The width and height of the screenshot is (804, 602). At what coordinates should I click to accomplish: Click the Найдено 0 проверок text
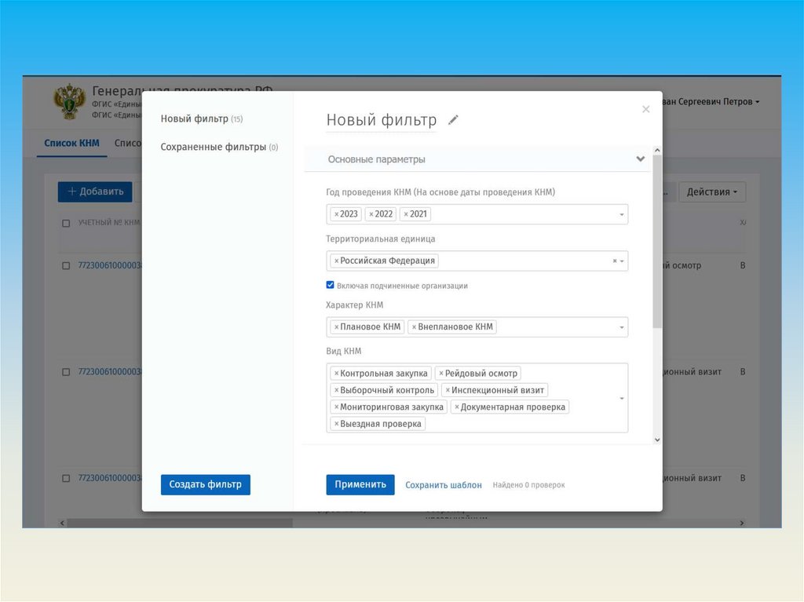[528, 485]
